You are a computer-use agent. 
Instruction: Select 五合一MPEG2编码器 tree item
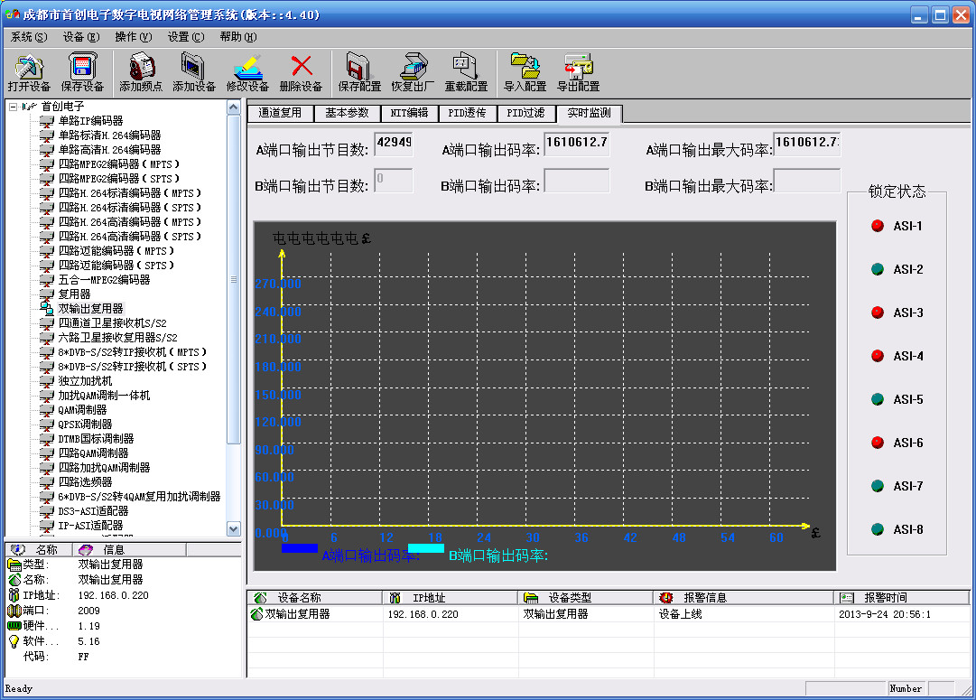click(104, 280)
